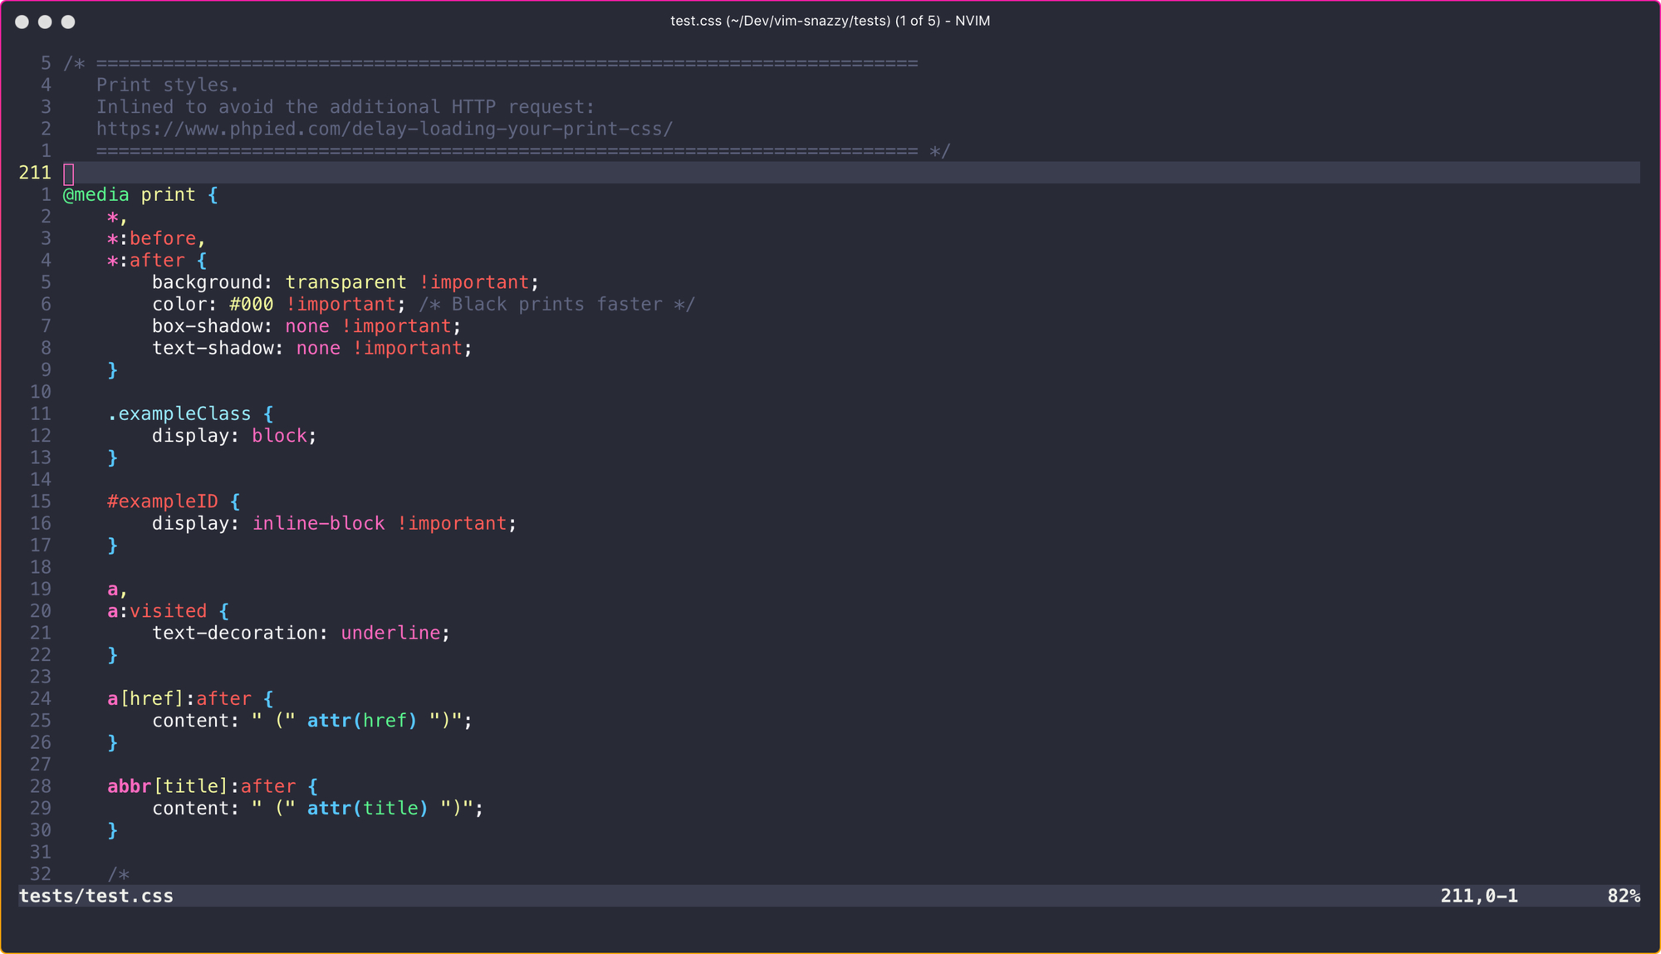Click the yellow minimize window button

45,22
